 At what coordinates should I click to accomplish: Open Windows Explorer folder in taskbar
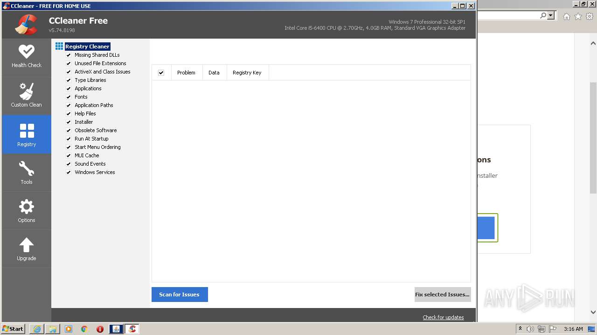pyautogui.click(x=53, y=329)
